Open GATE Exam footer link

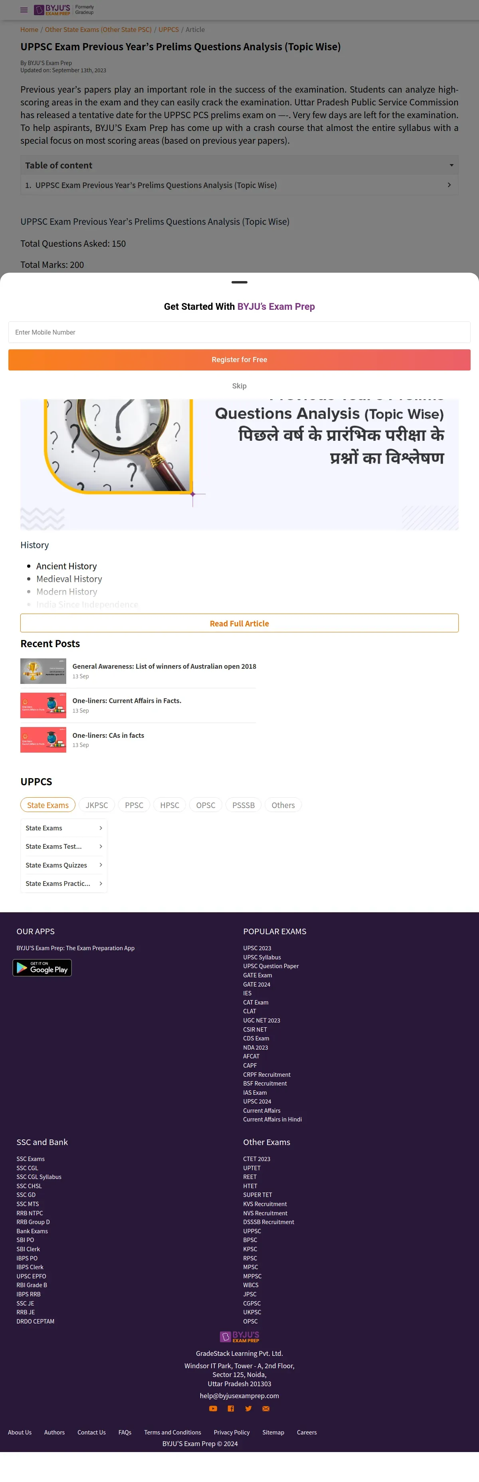tap(257, 975)
